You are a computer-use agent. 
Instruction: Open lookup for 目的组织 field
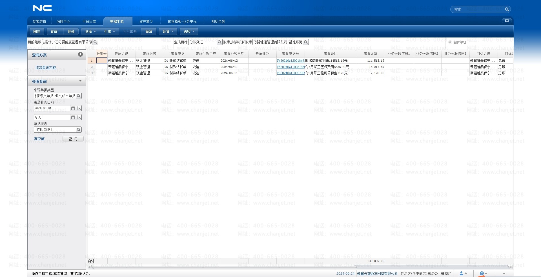96,42
